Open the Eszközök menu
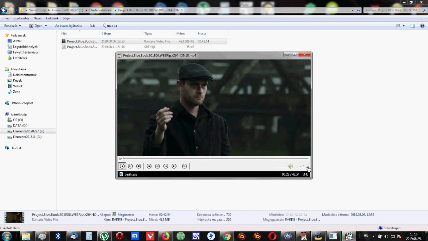Screen dimensions: 428x241 (x=52, y=18)
